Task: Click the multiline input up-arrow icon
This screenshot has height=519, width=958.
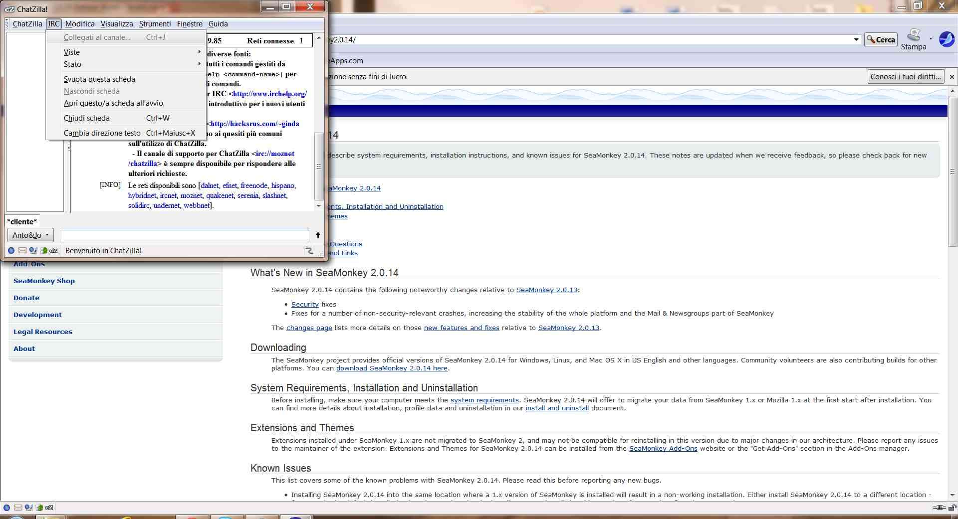Action: [x=318, y=235]
